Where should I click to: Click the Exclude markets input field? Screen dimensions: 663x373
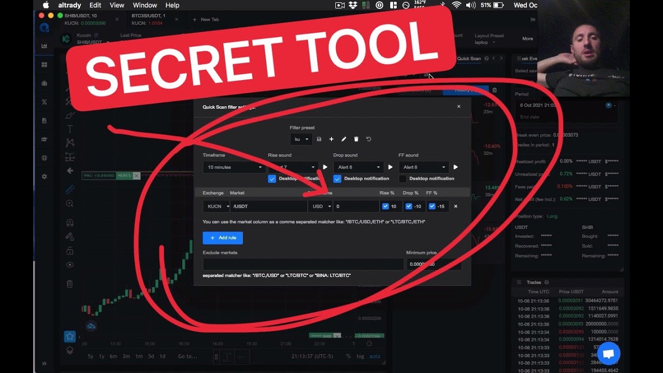click(x=303, y=264)
